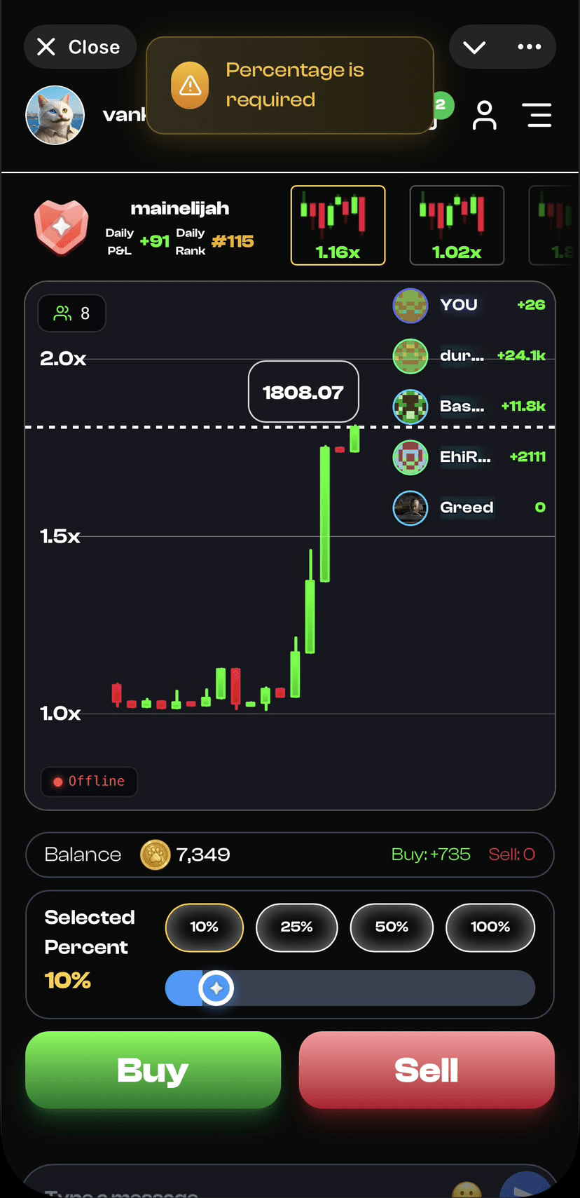
Task: Click the cat profile avatar
Action: click(55, 115)
